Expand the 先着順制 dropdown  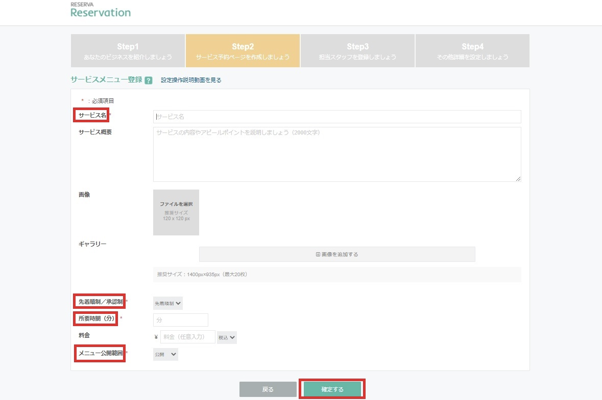[x=168, y=303]
